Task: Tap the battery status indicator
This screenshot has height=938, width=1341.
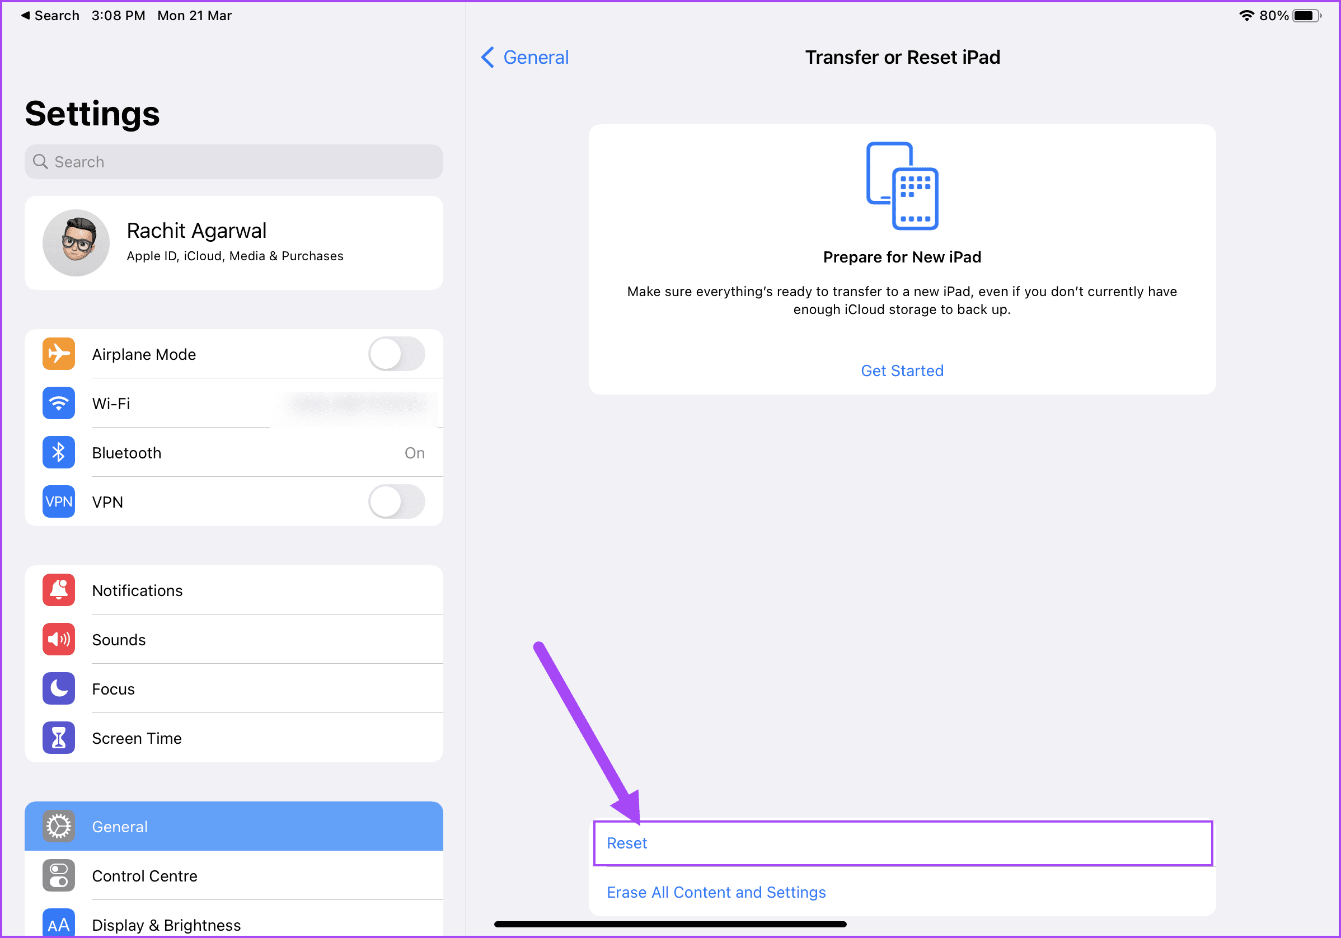Action: coord(1306,16)
